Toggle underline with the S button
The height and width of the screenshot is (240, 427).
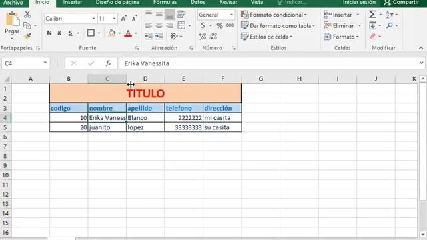[x=71, y=33]
